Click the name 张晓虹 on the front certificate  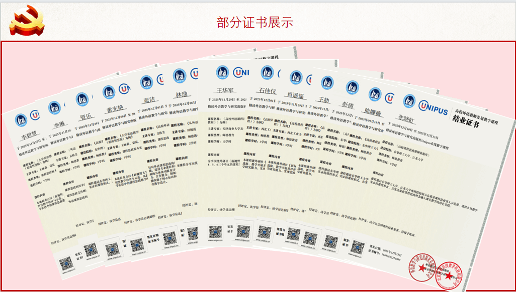click(x=406, y=118)
